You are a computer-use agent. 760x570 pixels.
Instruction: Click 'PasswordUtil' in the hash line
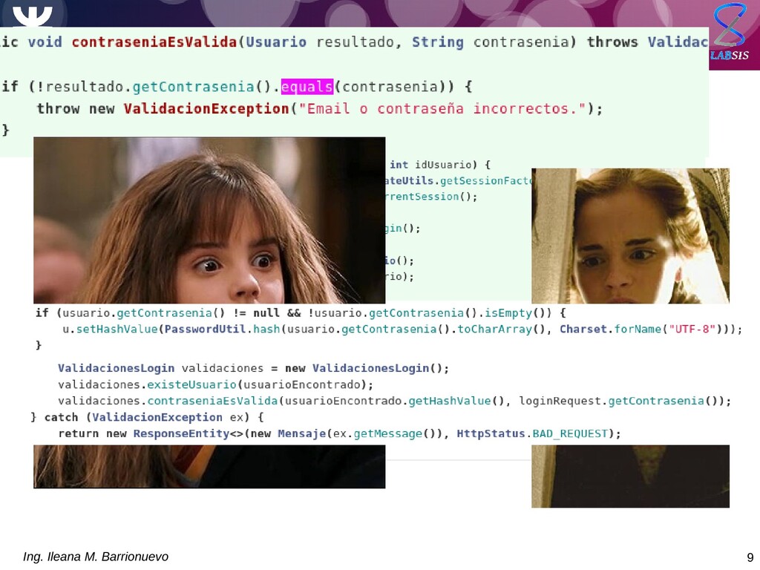[x=205, y=329]
